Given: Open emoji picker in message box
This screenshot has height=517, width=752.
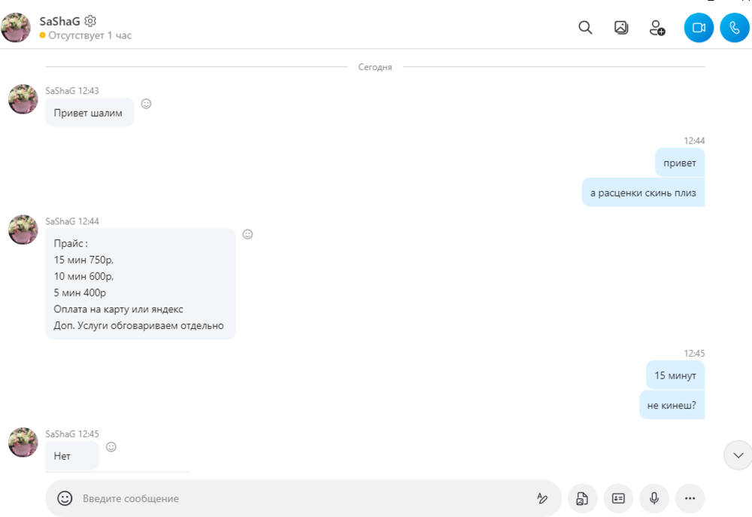Looking at the screenshot, I should point(65,498).
